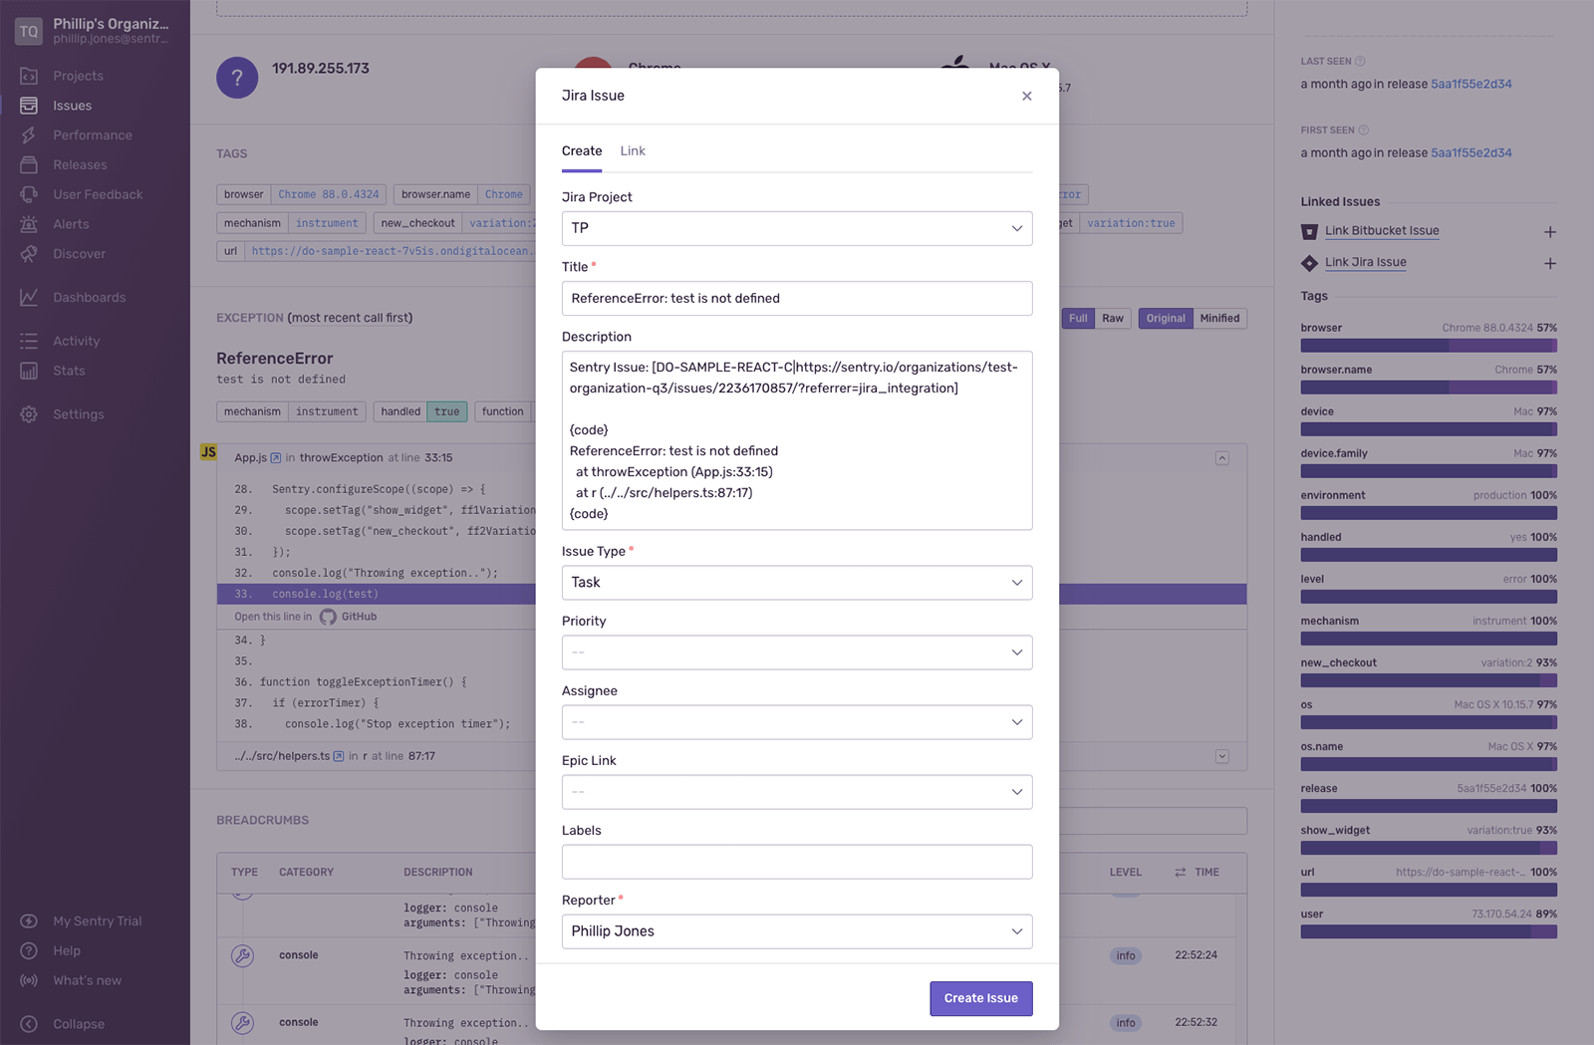Select the Create tab
Screen dimensions: 1594x1045
pos(582,150)
